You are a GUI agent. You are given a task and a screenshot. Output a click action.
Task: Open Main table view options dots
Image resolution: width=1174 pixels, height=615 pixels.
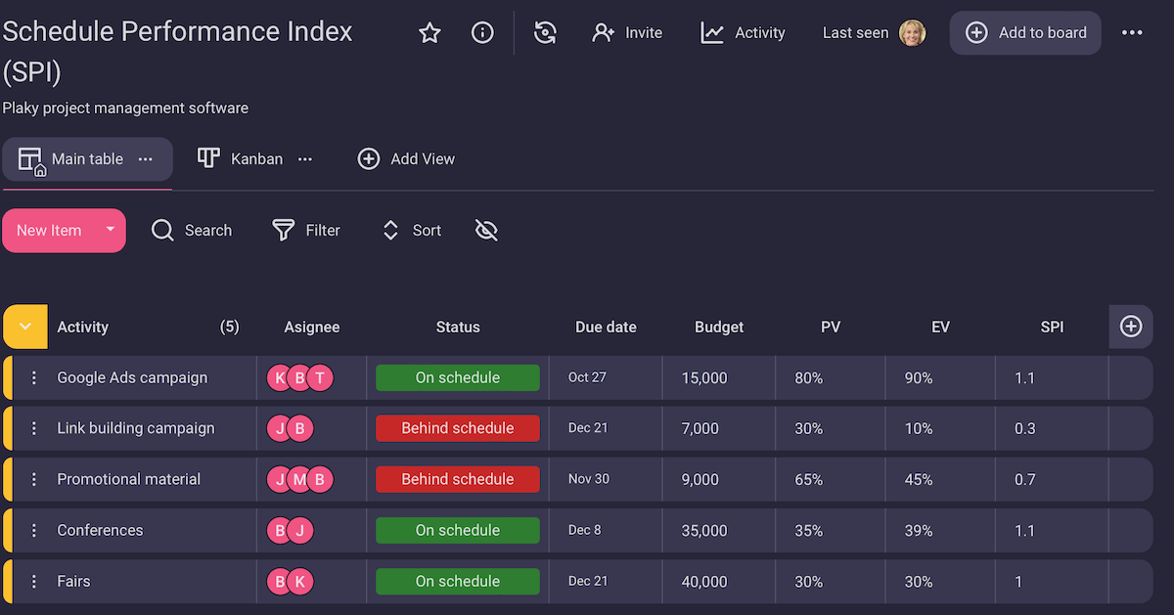coord(146,159)
